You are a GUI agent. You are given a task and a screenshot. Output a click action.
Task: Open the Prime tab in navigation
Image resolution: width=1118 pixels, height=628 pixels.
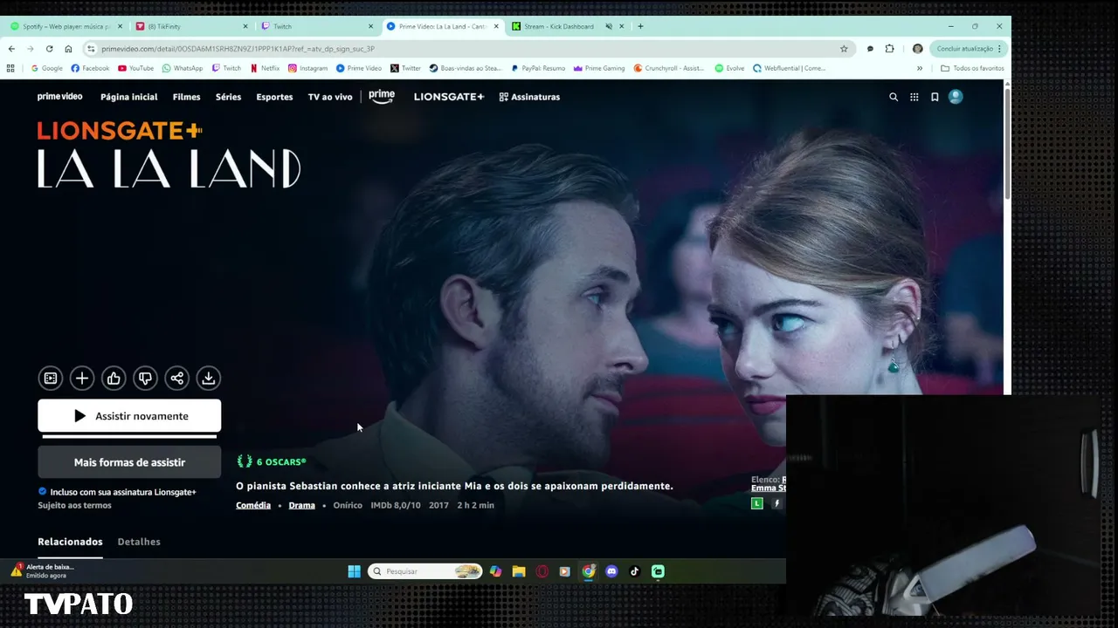click(x=382, y=97)
